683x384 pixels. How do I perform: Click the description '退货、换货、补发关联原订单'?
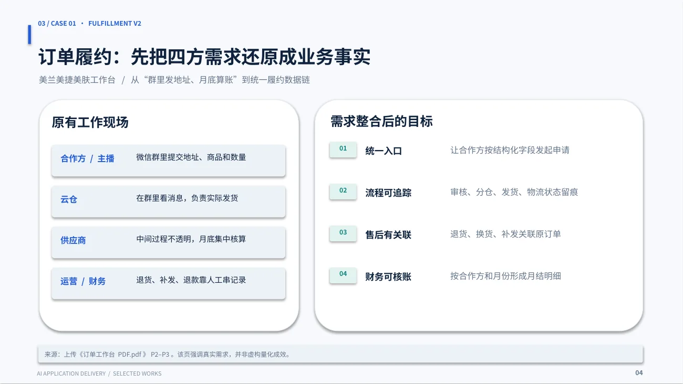pyautogui.click(x=505, y=234)
